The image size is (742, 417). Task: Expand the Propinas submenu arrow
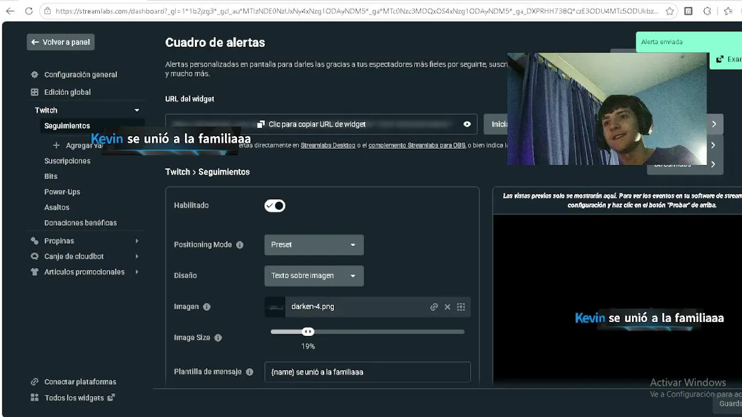click(137, 241)
